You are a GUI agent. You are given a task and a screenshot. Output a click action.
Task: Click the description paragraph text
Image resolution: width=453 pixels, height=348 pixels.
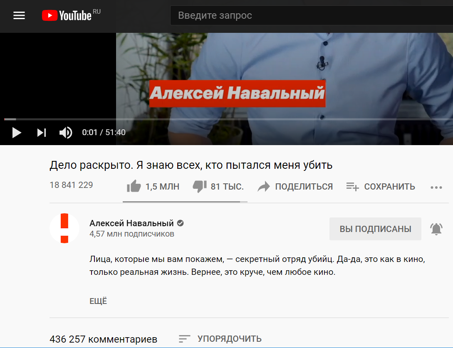257,265
